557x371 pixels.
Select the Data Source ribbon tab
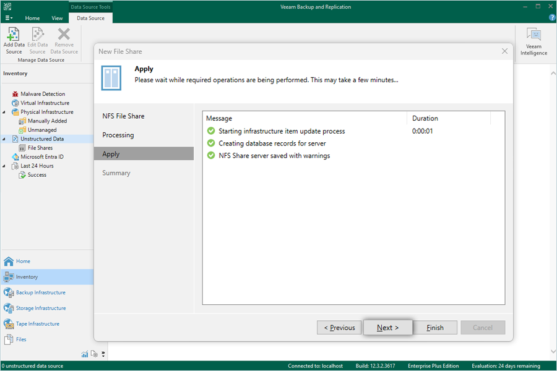90,18
